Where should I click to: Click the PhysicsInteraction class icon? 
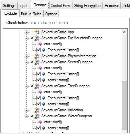tap(37, 56)
